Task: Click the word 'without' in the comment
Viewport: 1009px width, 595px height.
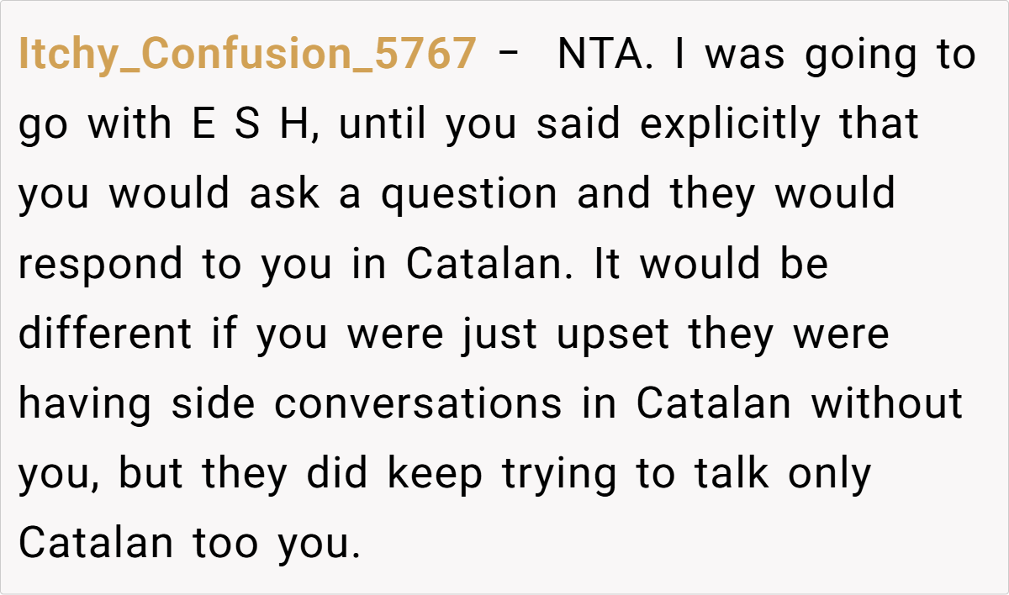Action: [886, 403]
